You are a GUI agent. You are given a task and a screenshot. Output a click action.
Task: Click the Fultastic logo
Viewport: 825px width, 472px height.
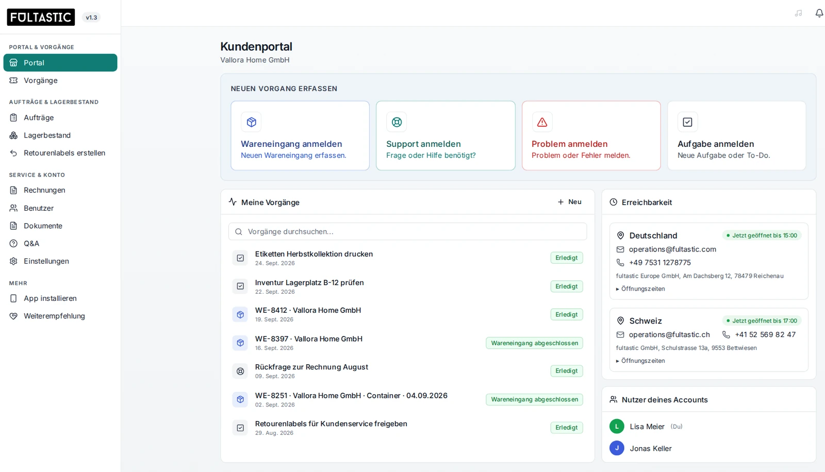(x=41, y=17)
